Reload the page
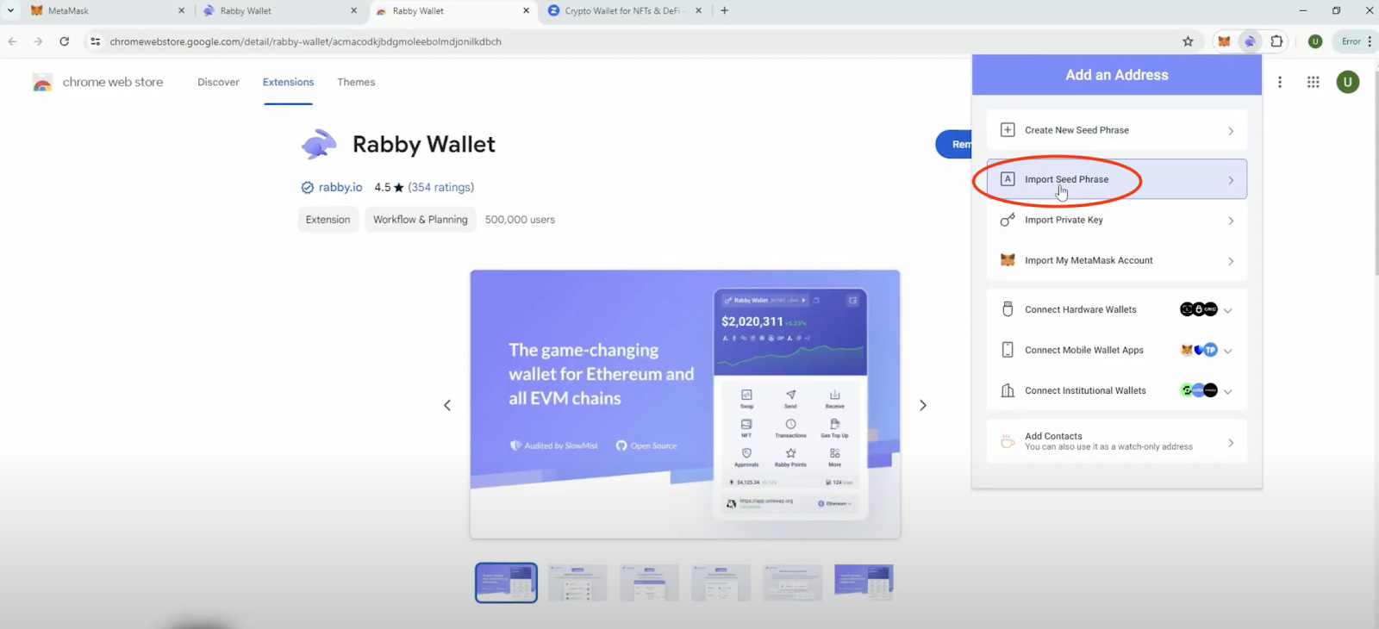1379x629 pixels. [x=65, y=41]
